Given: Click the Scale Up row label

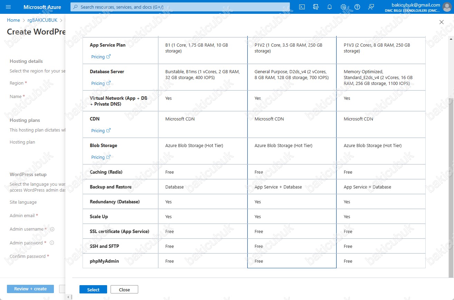Looking at the screenshot, I should coord(99,216).
